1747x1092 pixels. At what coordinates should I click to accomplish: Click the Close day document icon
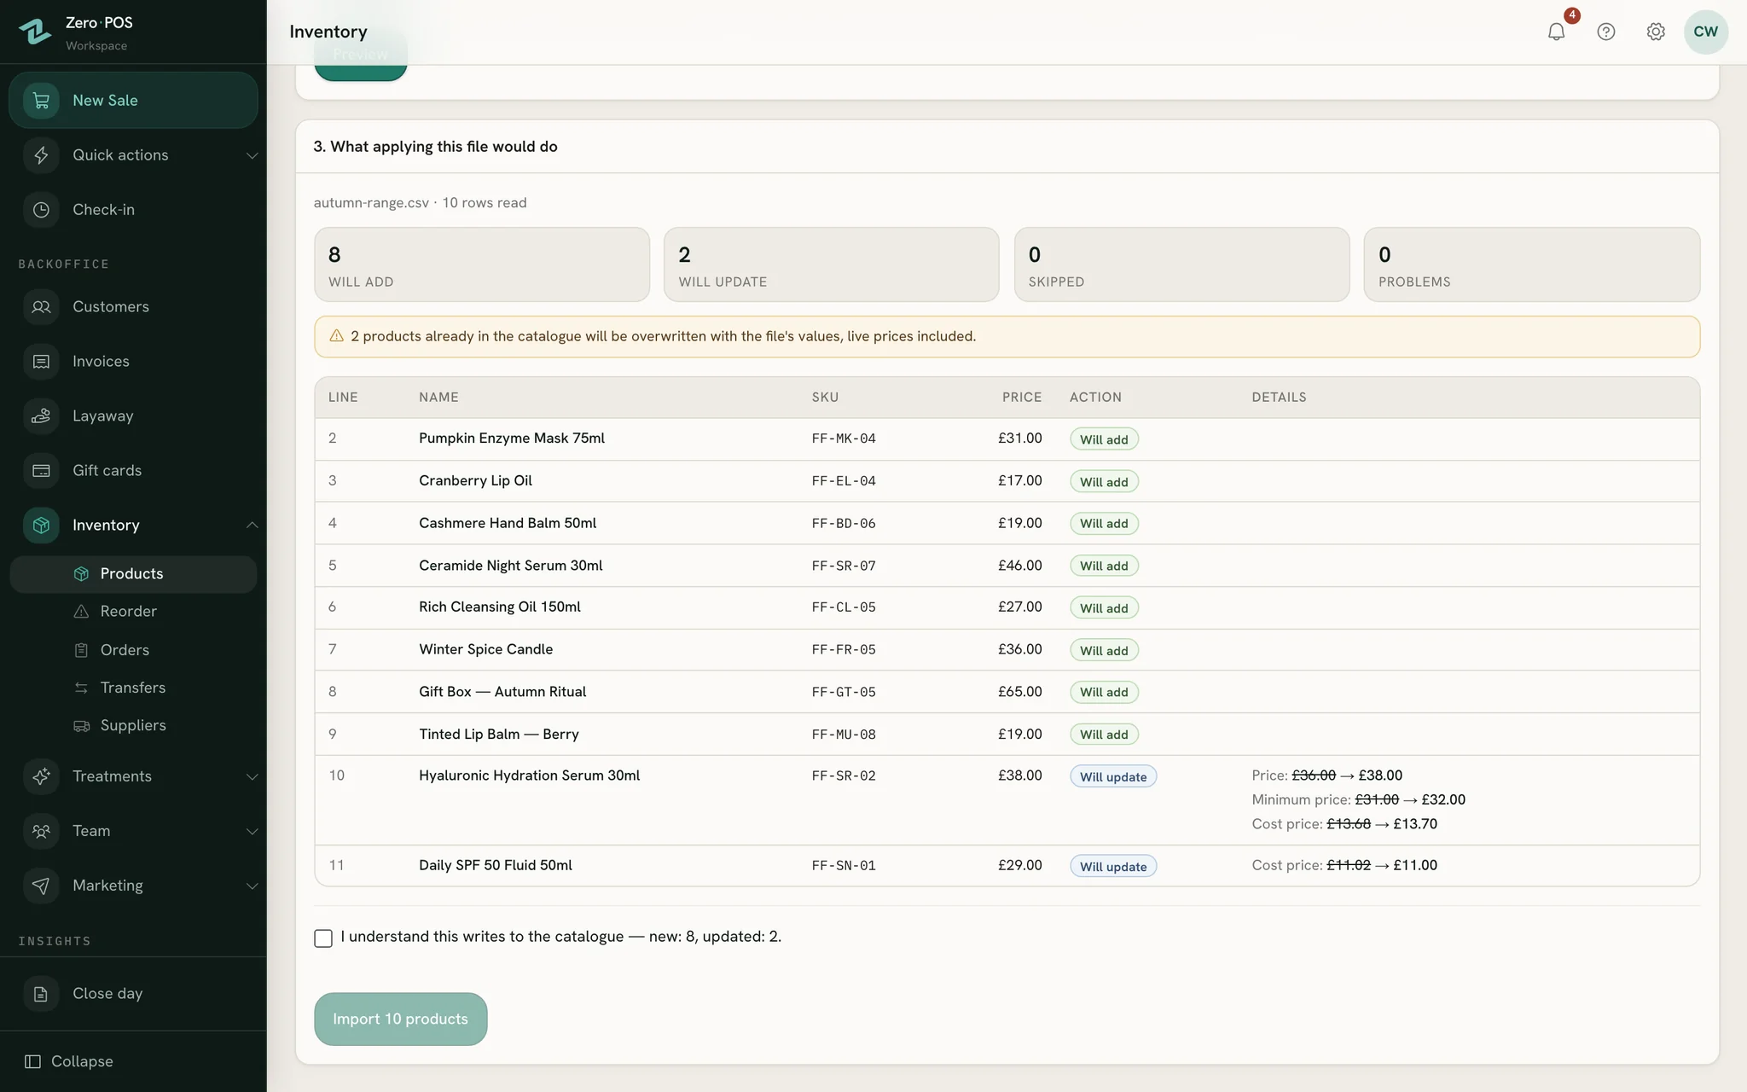pyautogui.click(x=41, y=994)
